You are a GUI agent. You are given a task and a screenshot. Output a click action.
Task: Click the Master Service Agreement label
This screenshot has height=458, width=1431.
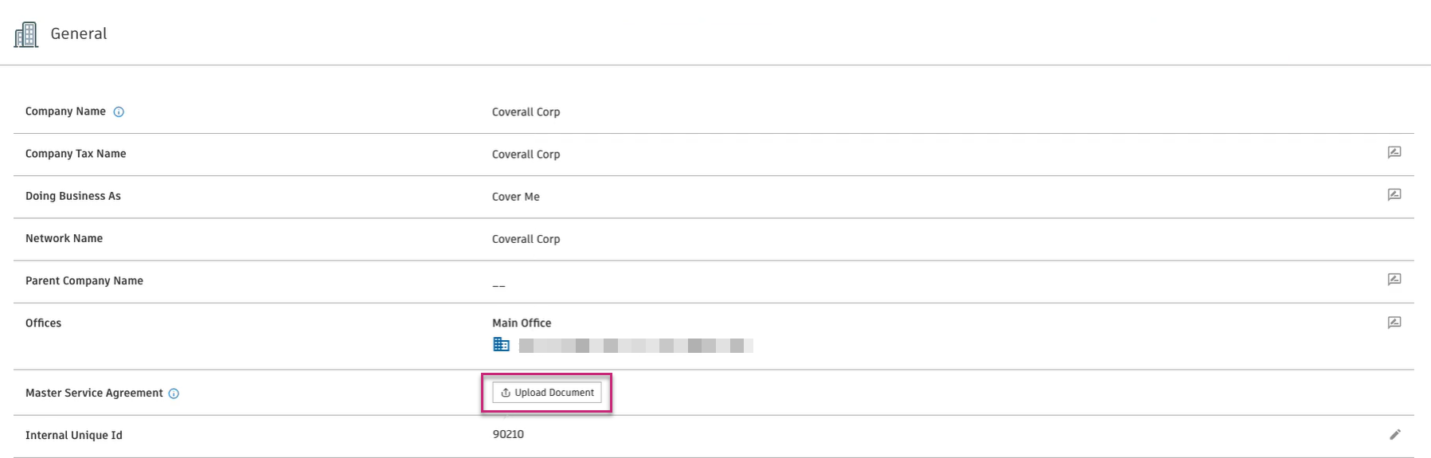pyautogui.click(x=94, y=393)
